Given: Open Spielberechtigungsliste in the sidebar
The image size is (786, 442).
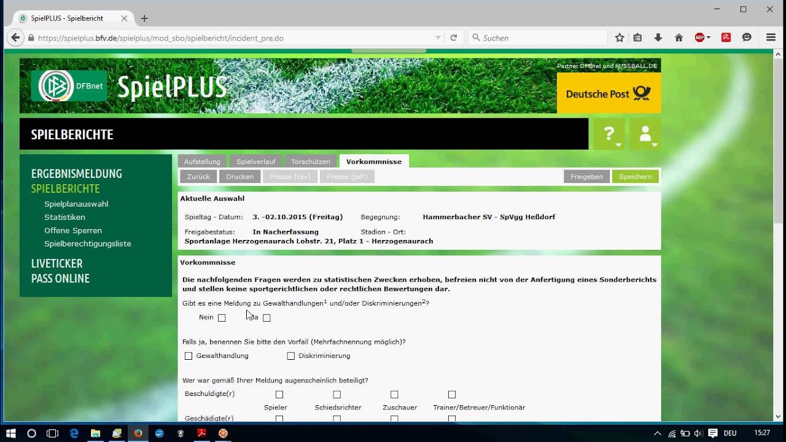Looking at the screenshot, I should pos(88,244).
